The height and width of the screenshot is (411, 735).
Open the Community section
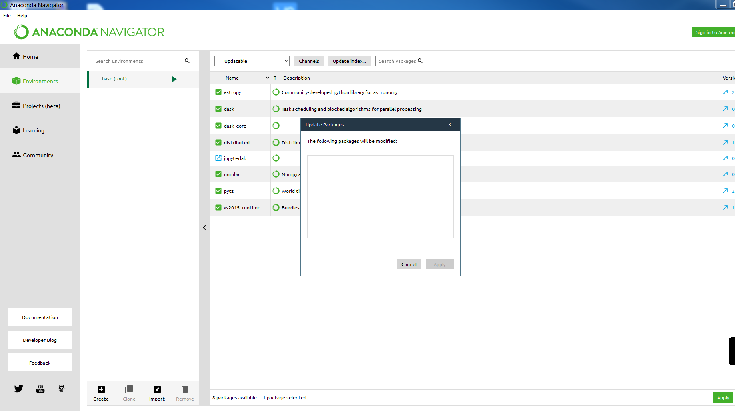(x=38, y=155)
